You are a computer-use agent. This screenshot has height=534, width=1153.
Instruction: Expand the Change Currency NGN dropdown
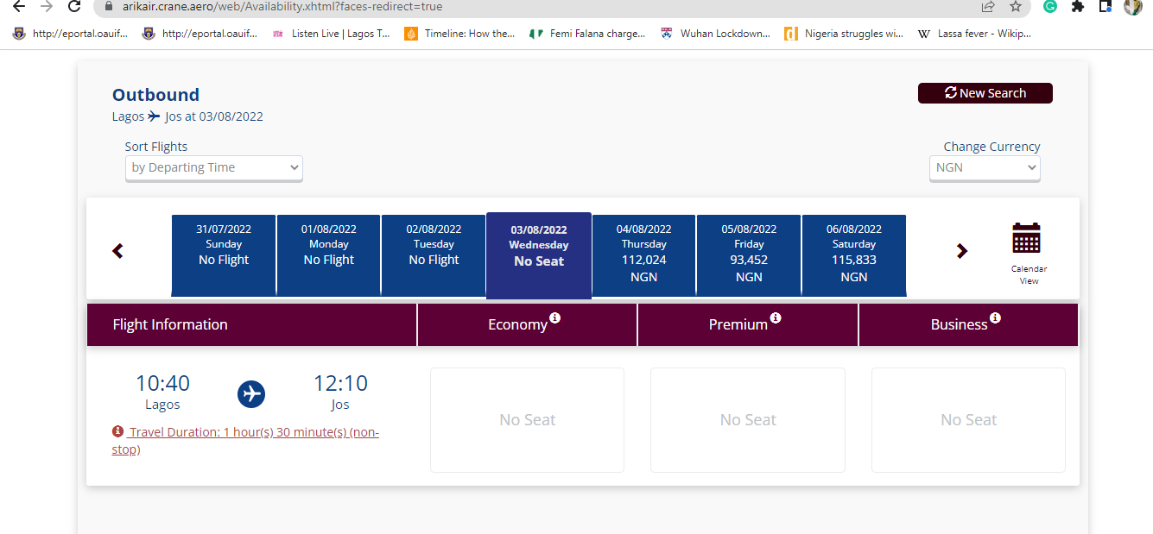coord(985,167)
